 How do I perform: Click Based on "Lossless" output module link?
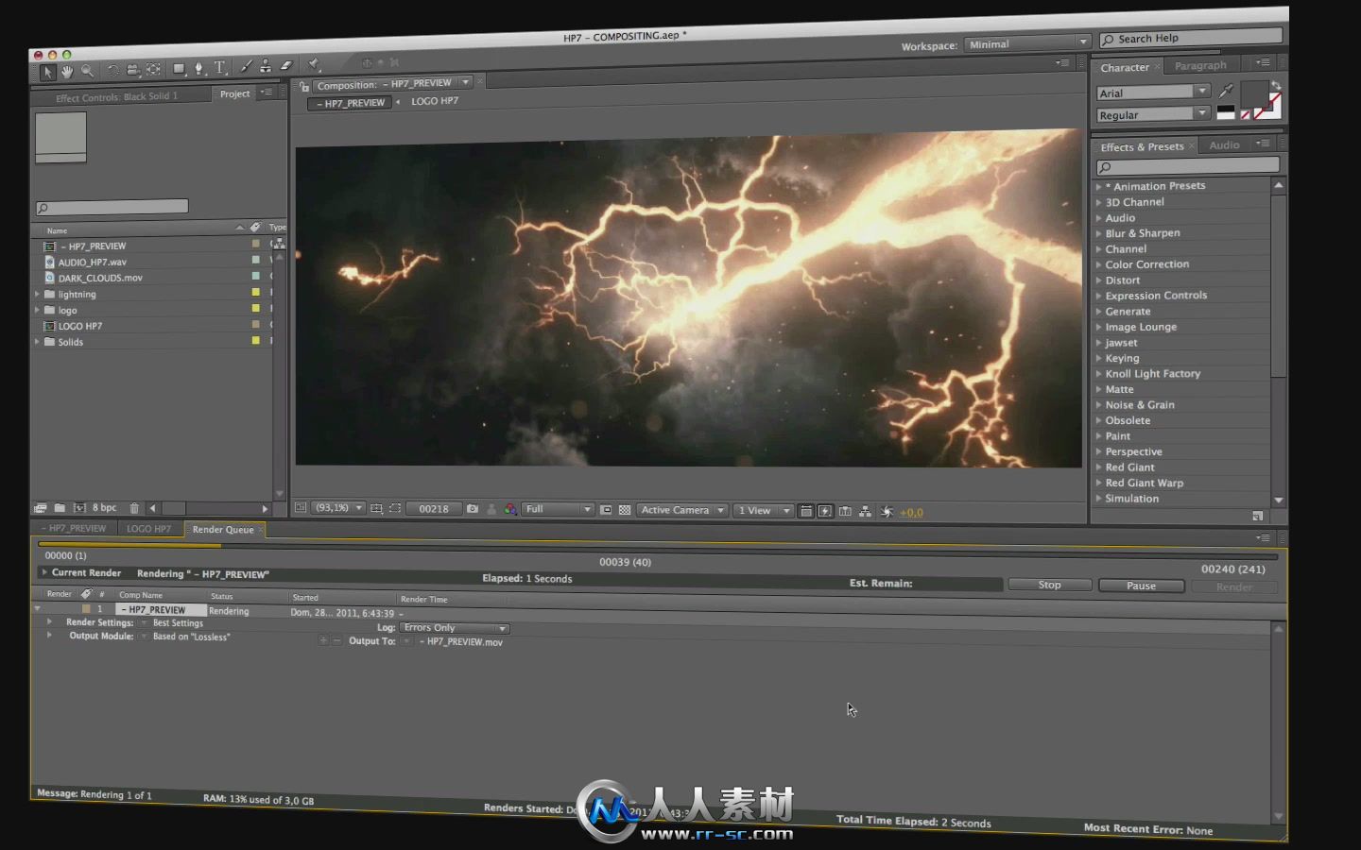(x=191, y=637)
